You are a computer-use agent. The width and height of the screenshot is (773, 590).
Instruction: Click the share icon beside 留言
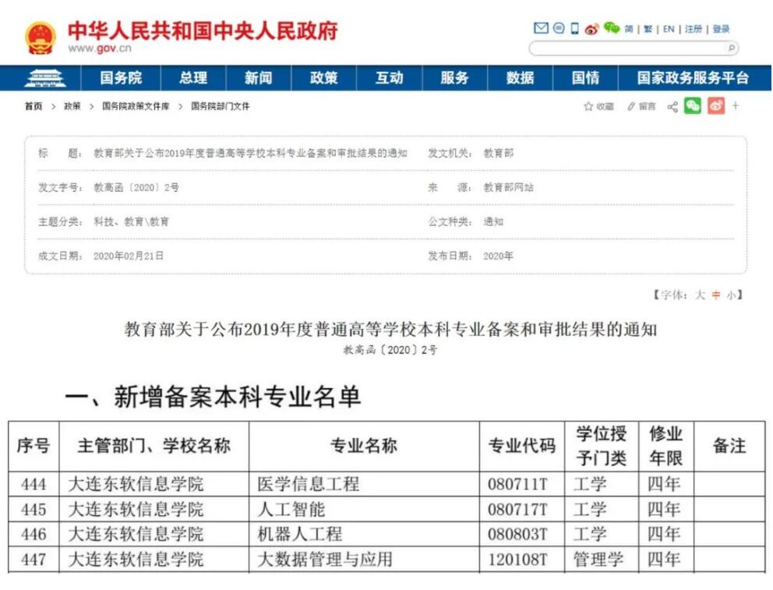click(672, 107)
